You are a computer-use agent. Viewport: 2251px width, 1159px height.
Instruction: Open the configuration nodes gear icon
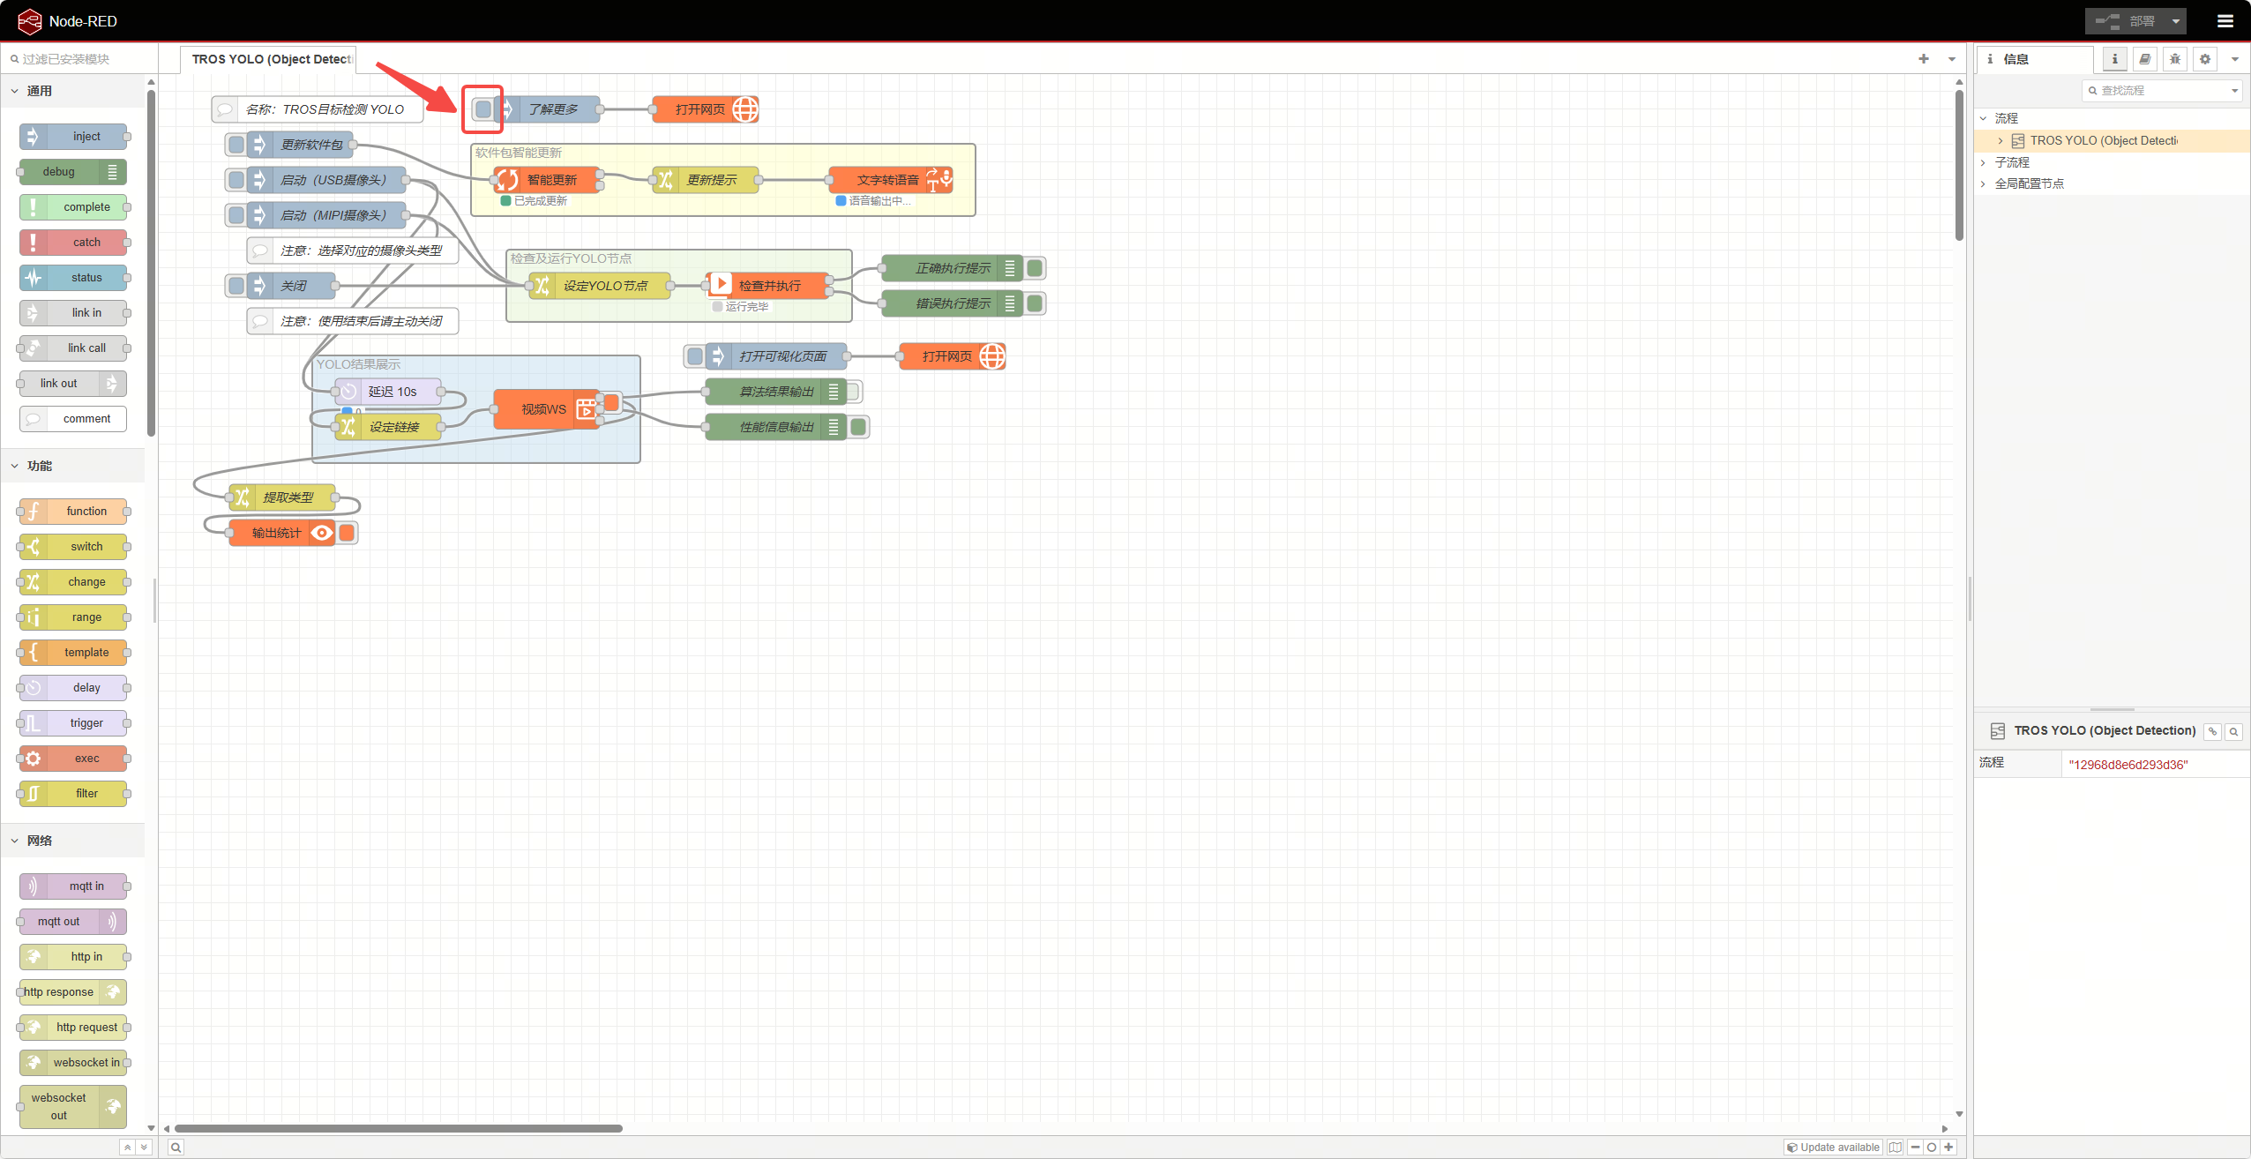coord(2204,59)
